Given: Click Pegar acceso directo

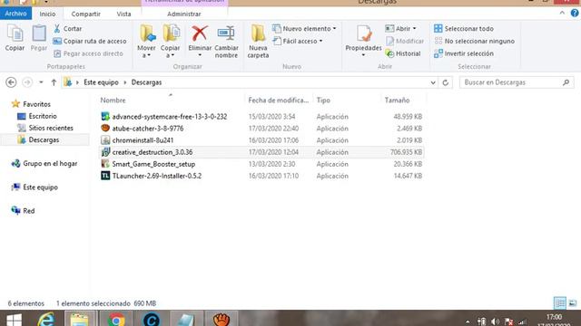Looking at the screenshot, I should pyautogui.click(x=89, y=53).
